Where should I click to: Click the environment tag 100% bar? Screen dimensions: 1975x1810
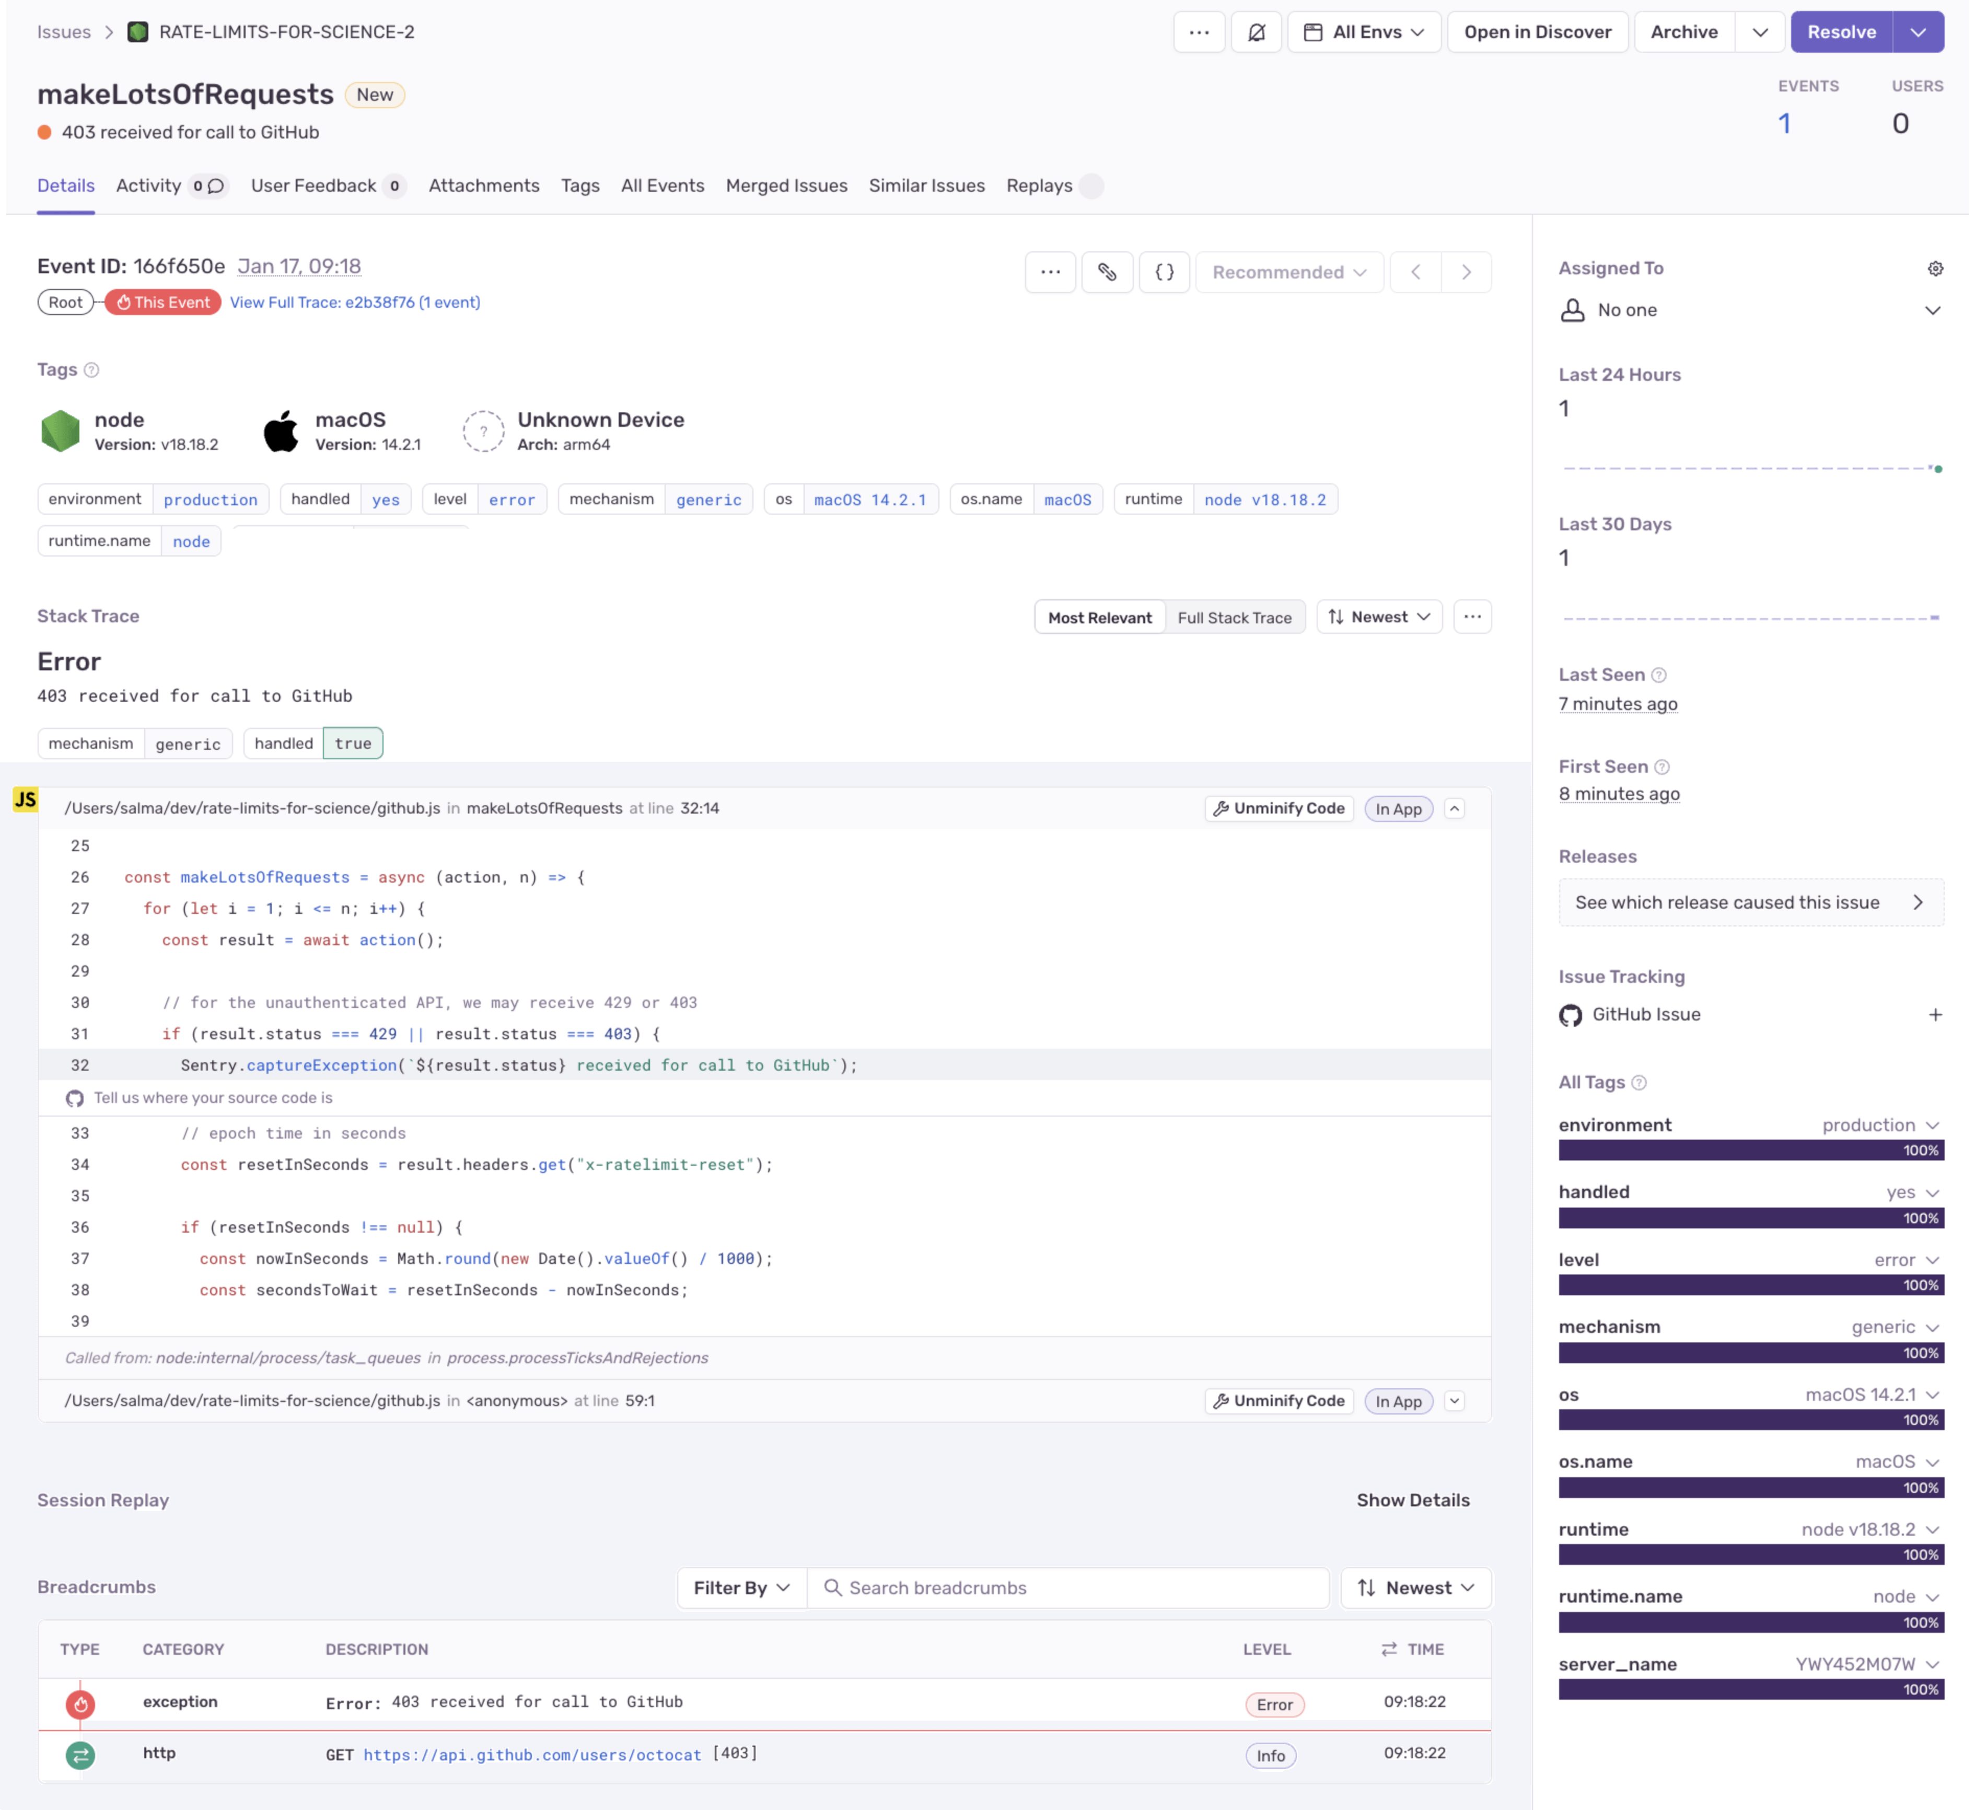(1751, 1152)
